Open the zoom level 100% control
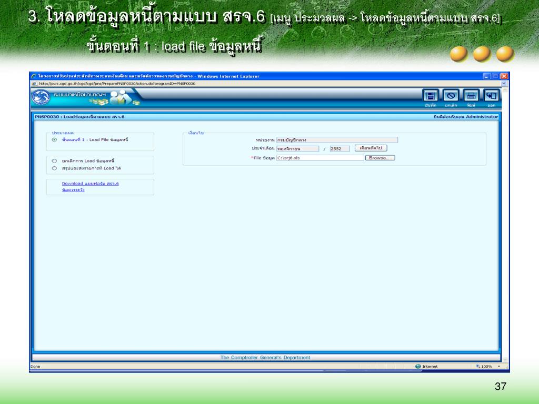Viewport: 539px width, 404px height. (x=487, y=366)
